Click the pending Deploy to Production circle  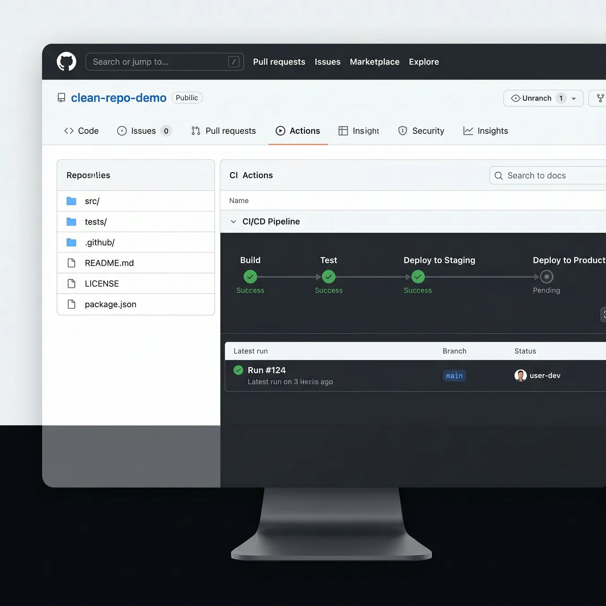click(x=546, y=277)
